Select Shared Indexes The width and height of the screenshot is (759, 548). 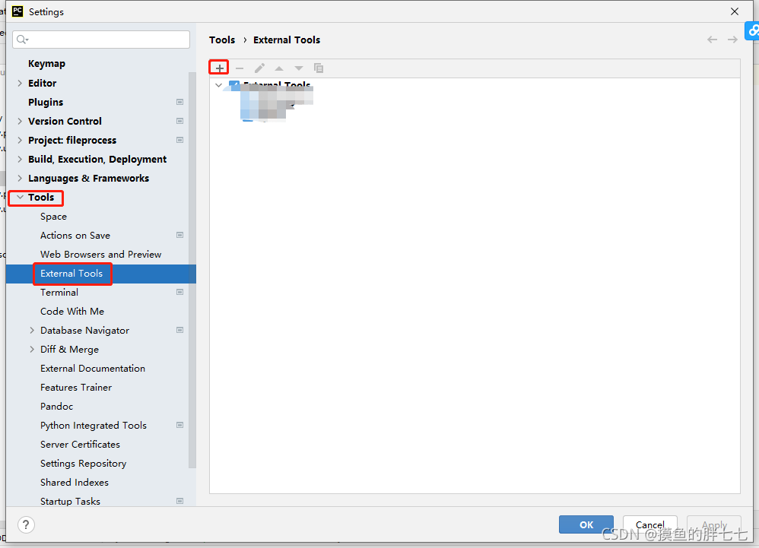75,482
